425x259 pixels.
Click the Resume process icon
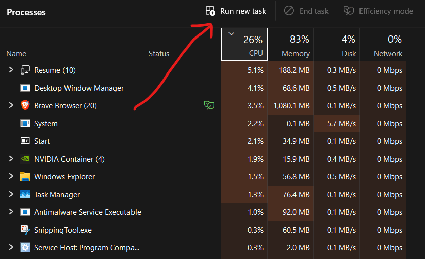pyautogui.click(x=25, y=70)
